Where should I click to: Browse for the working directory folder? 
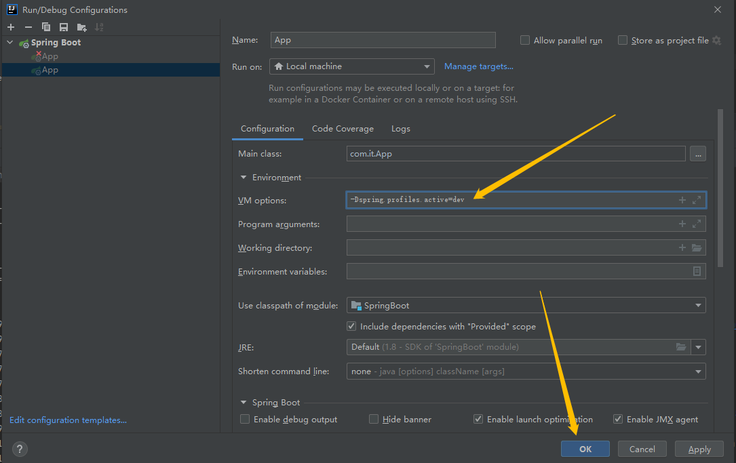tap(697, 247)
